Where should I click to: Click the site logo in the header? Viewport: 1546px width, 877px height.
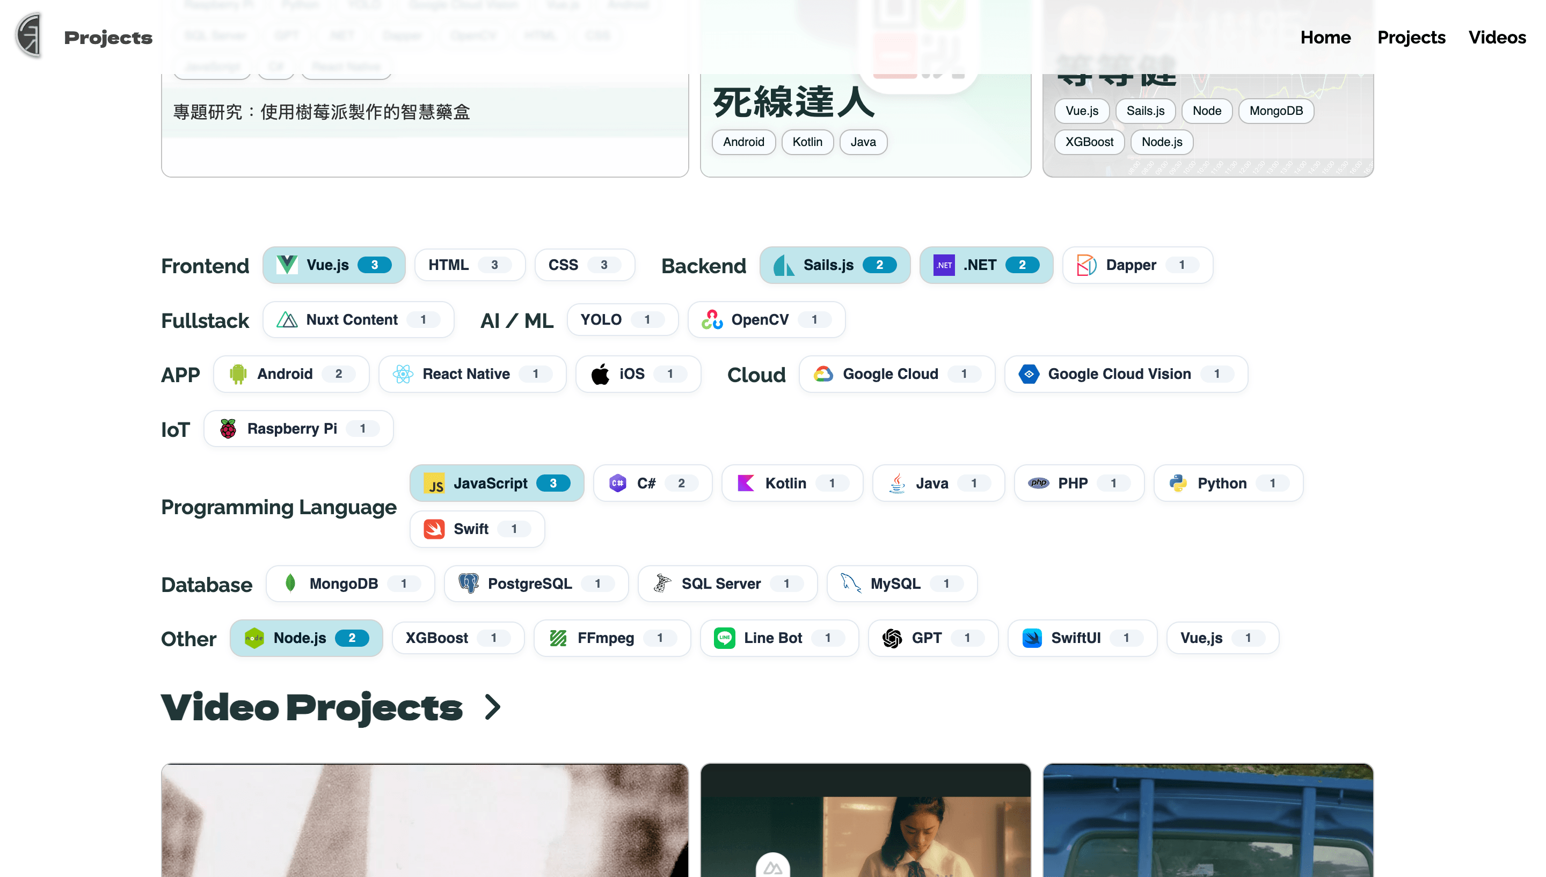[29, 36]
